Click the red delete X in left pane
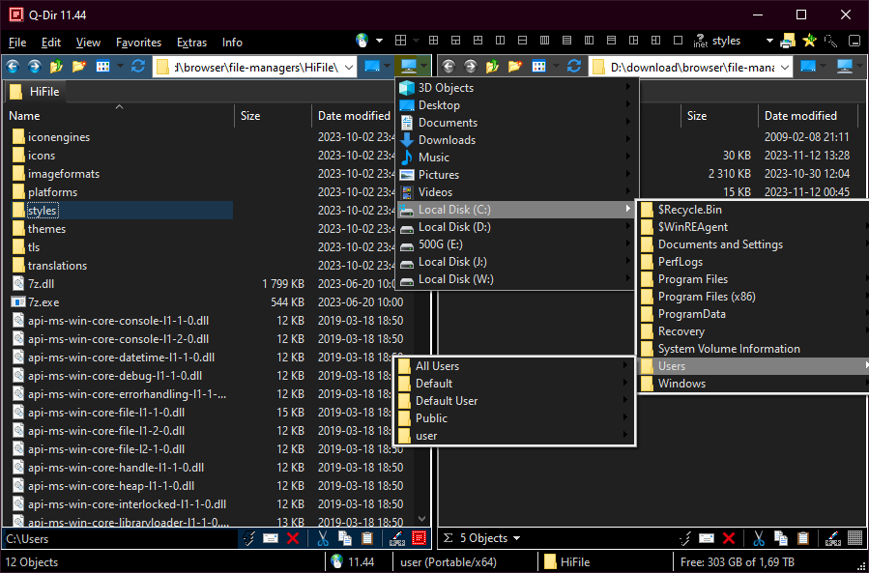This screenshot has width=869, height=573. pyautogui.click(x=293, y=538)
